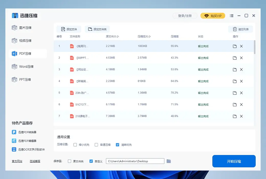Open output folder for 51CTO下 file
266x179 pixels.
click(235, 105)
